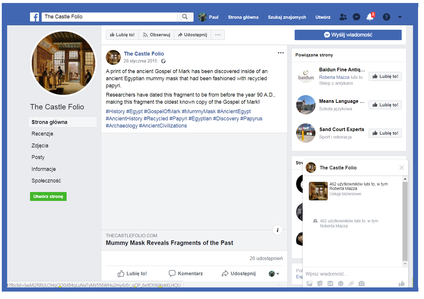Screen dimensions: 424x299
Task: Attach a photo via the chat image icon
Action: click(310, 284)
